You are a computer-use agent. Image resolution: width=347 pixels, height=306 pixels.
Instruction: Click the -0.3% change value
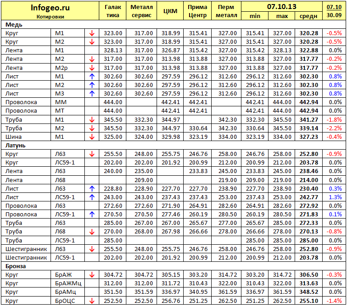334,275
